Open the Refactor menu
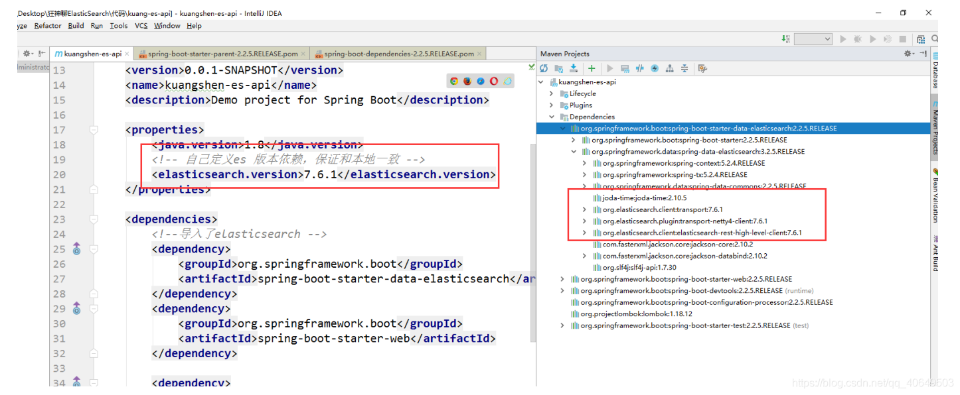This screenshot has height=395, width=960. click(48, 26)
